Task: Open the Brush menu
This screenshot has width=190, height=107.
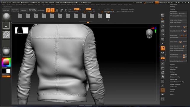Action: coord(8,5)
